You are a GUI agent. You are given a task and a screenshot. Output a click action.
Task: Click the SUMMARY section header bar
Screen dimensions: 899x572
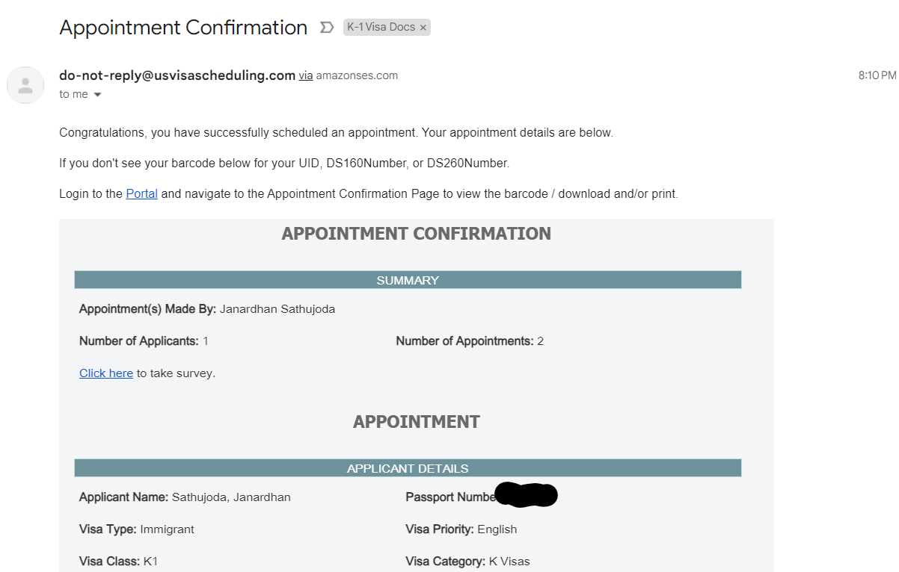tap(408, 280)
